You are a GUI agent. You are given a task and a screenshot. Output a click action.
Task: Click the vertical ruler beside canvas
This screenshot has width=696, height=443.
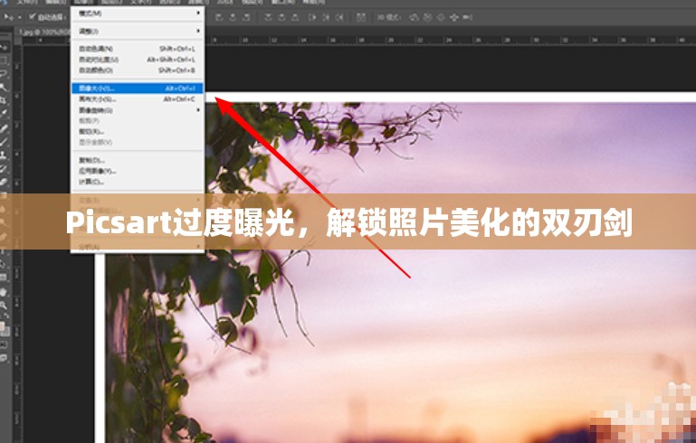coord(18,244)
